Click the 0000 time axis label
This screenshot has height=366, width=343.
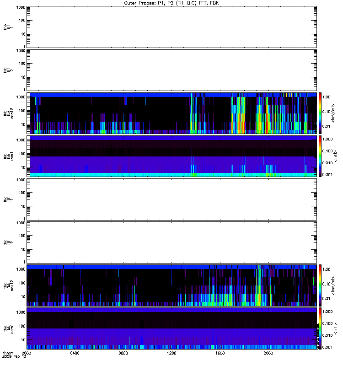coord(27,353)
